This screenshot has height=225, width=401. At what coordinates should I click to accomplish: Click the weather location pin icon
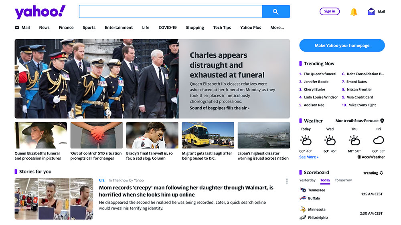pos(382,121)
